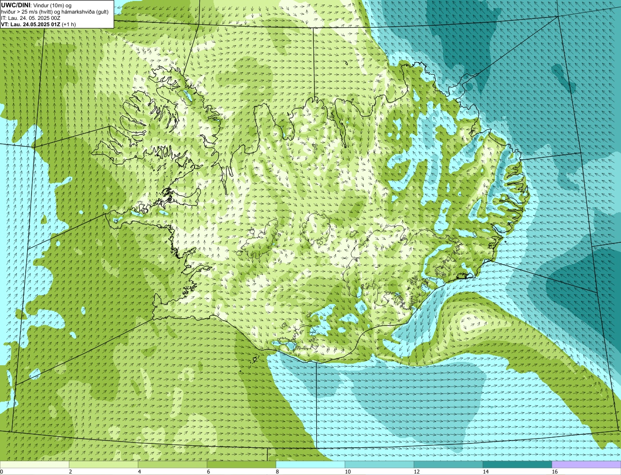Click the 'hviður > 25 m/s (hvítt)' legend line
621x475 pixels.
click(x=55, y=12)
